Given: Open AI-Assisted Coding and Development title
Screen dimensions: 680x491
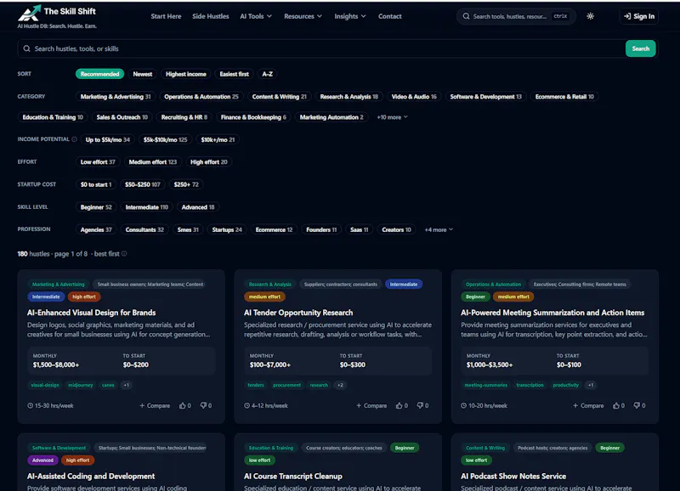Looking at the screenshot, I should coord(91,476).
